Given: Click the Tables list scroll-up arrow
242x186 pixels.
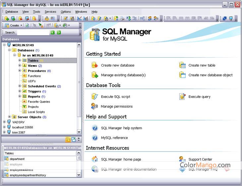Looking at the screenshot, I should (79, 153).
